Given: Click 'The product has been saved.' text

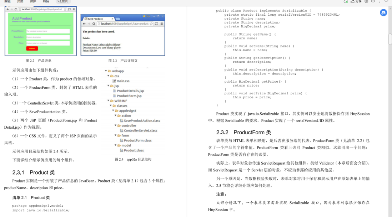Looking at the screenshot, I should coord(99,32).
